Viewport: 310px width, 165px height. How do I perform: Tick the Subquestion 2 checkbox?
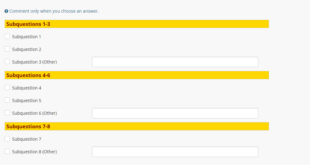pyautogui.click(x=7, y=49)
